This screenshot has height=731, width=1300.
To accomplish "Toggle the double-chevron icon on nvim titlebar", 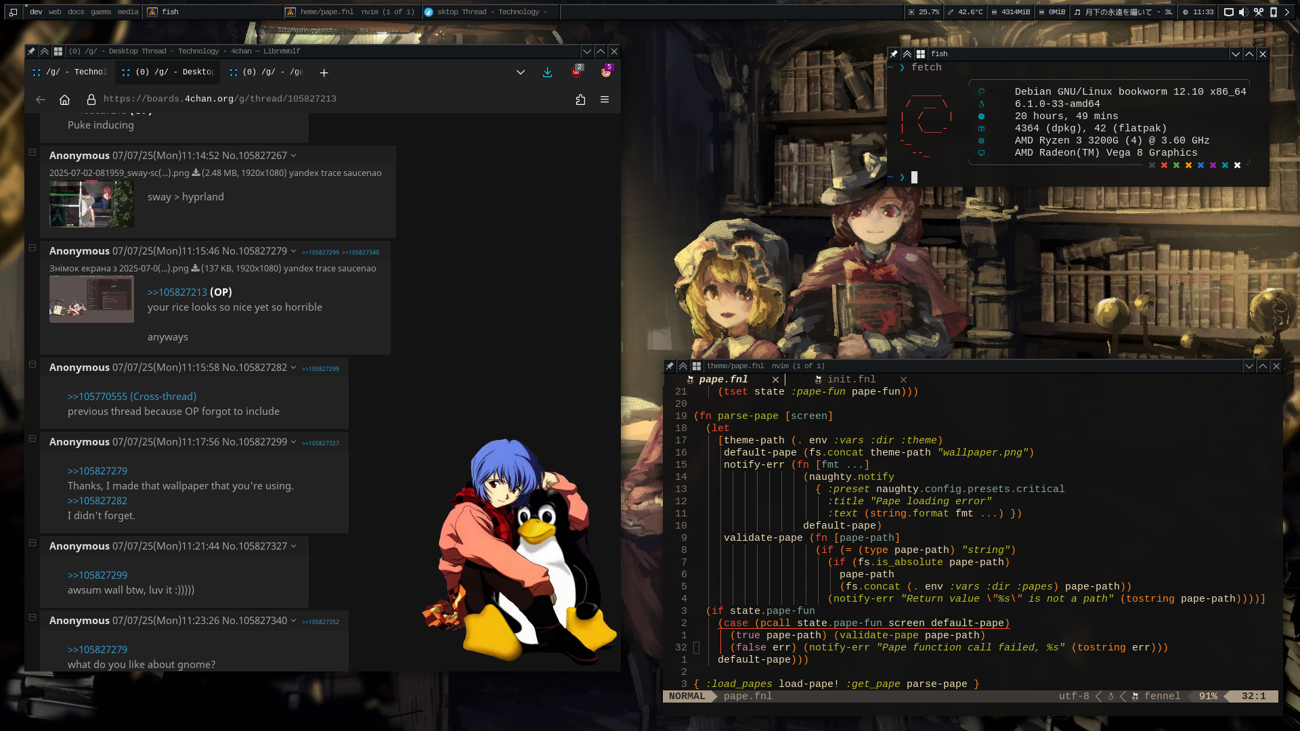I will [x=683, y=365].
